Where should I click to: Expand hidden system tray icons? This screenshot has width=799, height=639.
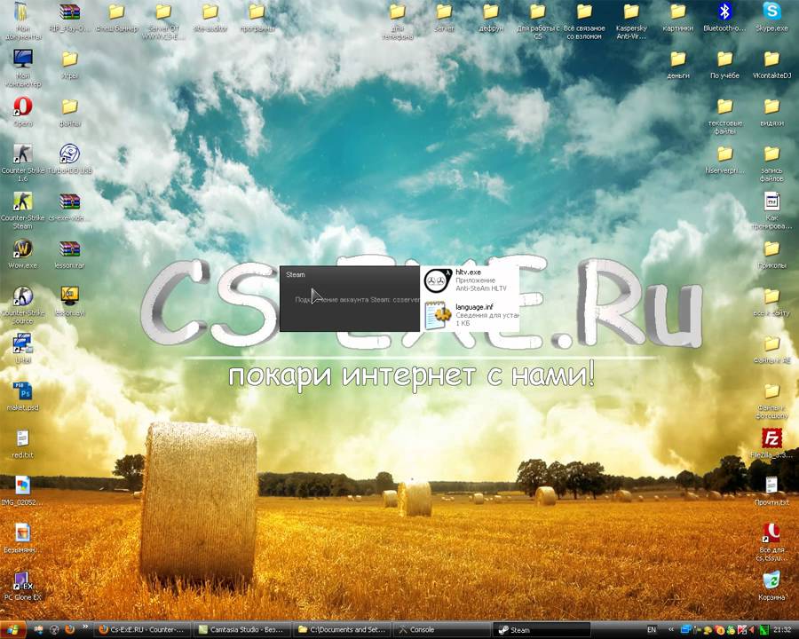pos(671,630)
